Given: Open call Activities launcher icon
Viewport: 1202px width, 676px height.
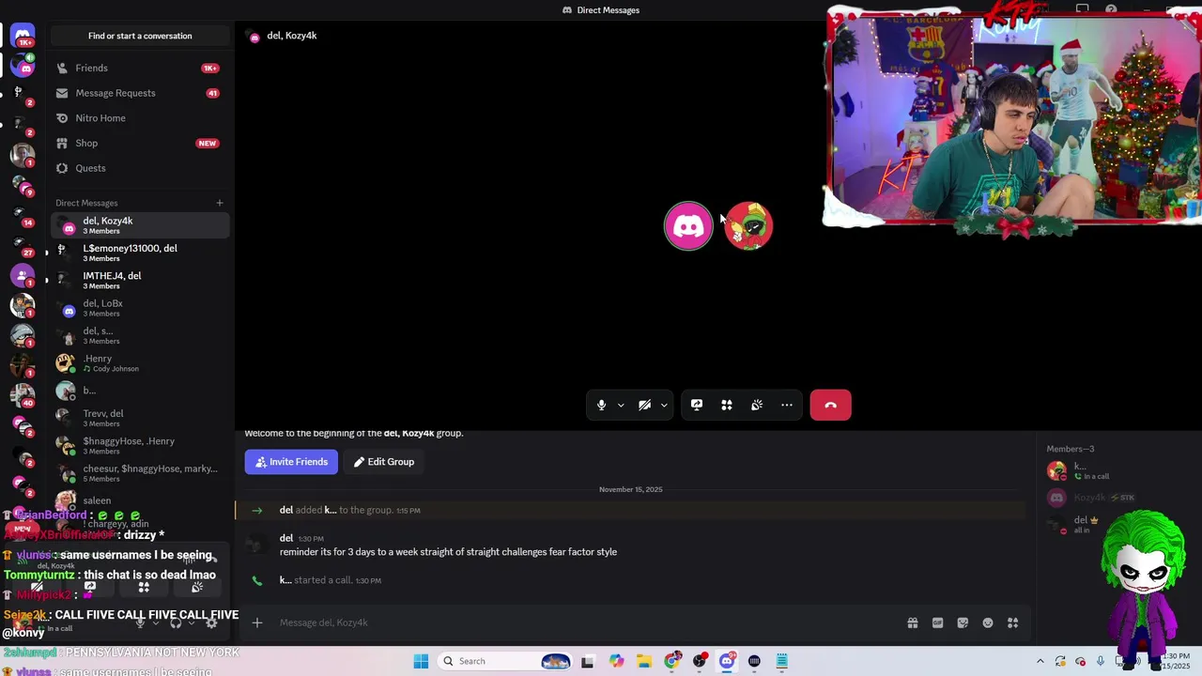Looking at the screenshot, I should click(727, 405).
